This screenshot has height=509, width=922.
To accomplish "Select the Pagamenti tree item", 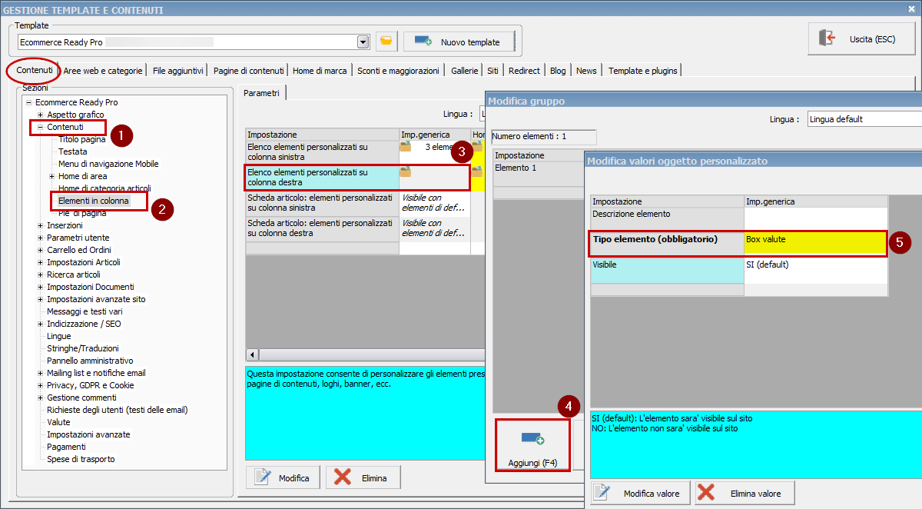I will coord(66,447).
